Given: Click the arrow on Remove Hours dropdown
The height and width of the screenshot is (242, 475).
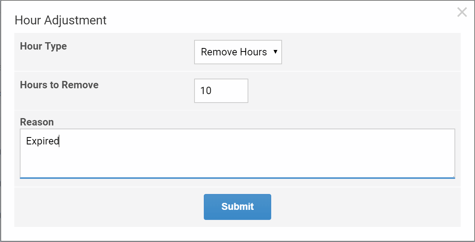Looking at the screenshot, I should [x=275, y=51].
